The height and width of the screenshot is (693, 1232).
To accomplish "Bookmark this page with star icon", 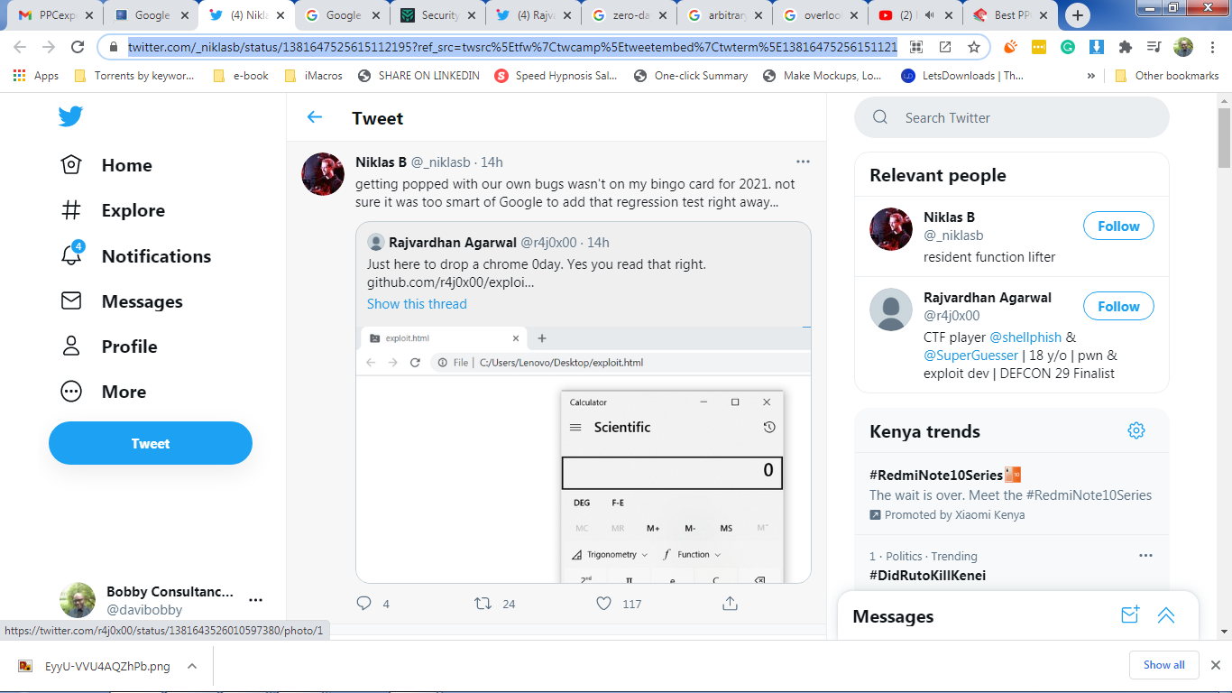I will 974,47.
